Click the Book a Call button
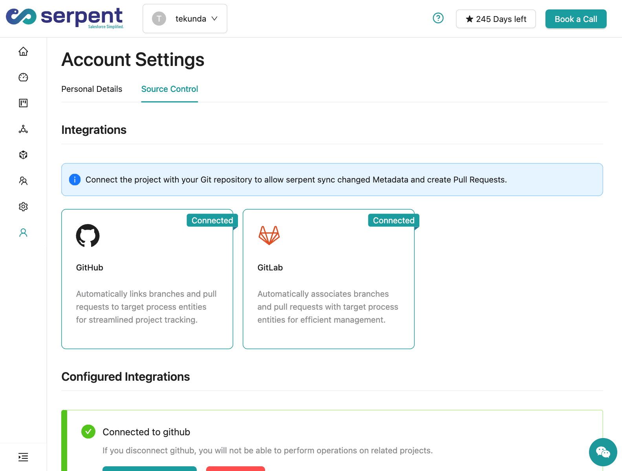The height and width of the screenshot is (471, 622). [576, 19]
